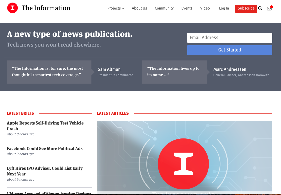Open the Apple self-driving crash brief

[x=45, y=126]
